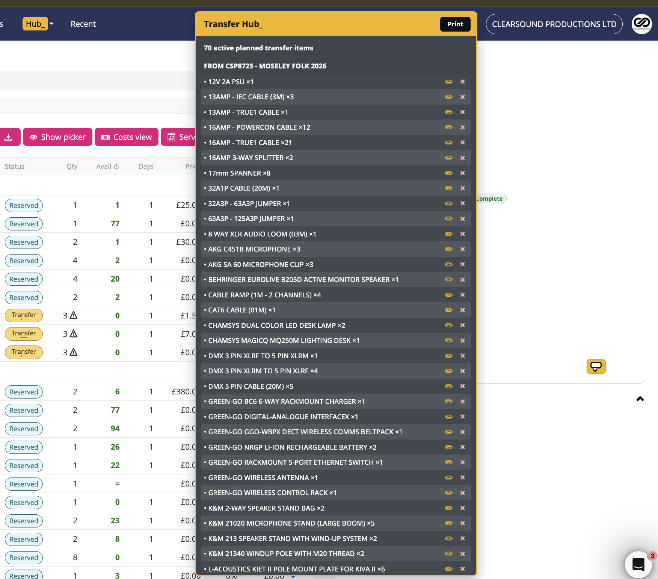Viewport: 658px width, 579px height.
Task: Delete the AKG SA 60 MICROPHONE CLIP transfer
Action: 463,264
